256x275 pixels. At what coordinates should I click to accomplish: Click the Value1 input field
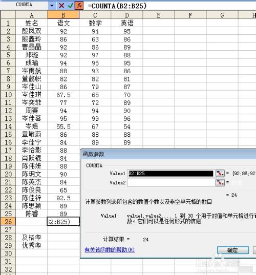170,173
